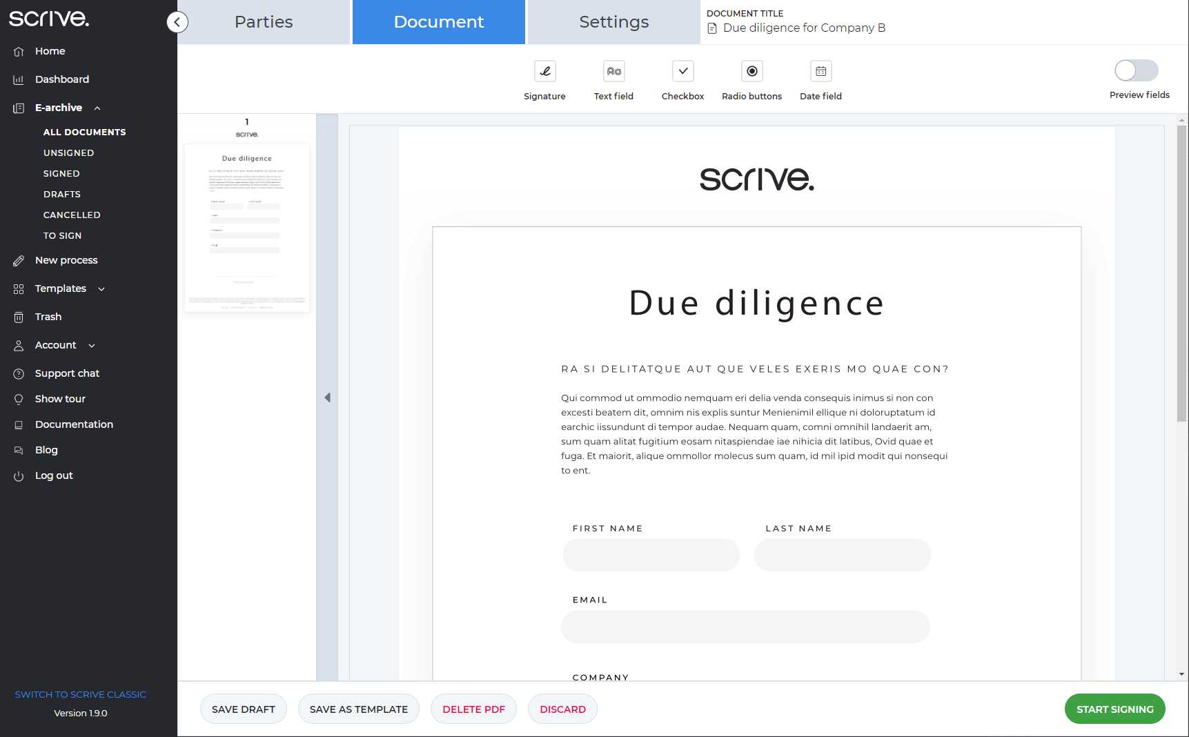This screenshot has width=1189, height=737.
Task: Click the Email field in document
Action: pyautogui.click(x=746, y=627)
